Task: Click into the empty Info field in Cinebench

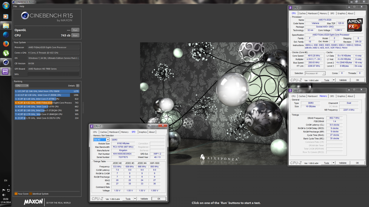Action: tap(54, 74)
